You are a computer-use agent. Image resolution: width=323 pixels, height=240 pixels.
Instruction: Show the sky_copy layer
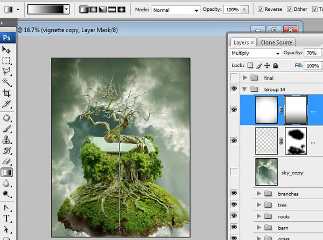(x=234, y=172)
